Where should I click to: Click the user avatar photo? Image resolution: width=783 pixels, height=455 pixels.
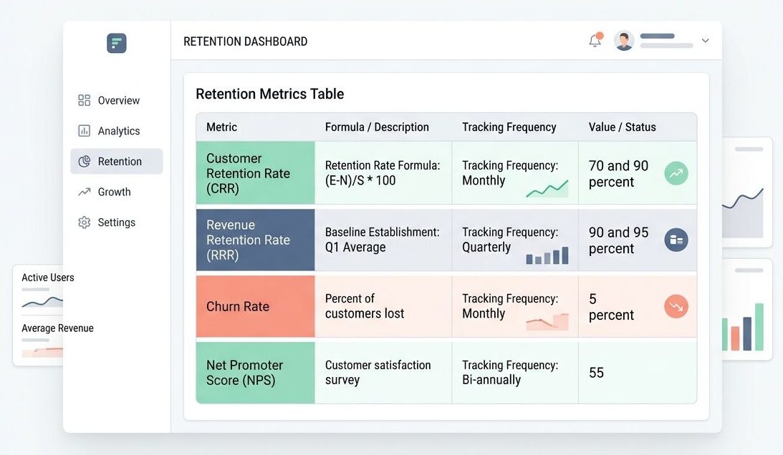click(x=623, y=41)
